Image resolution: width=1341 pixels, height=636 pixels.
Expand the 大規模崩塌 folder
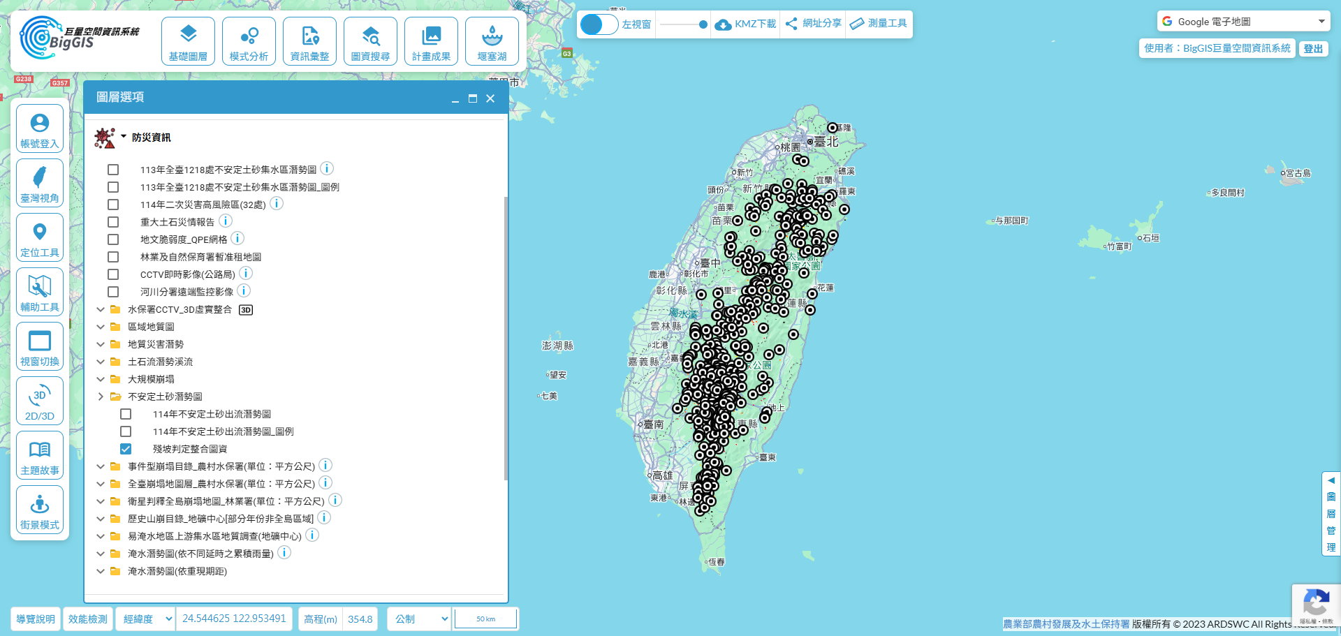tap(101, 379)
